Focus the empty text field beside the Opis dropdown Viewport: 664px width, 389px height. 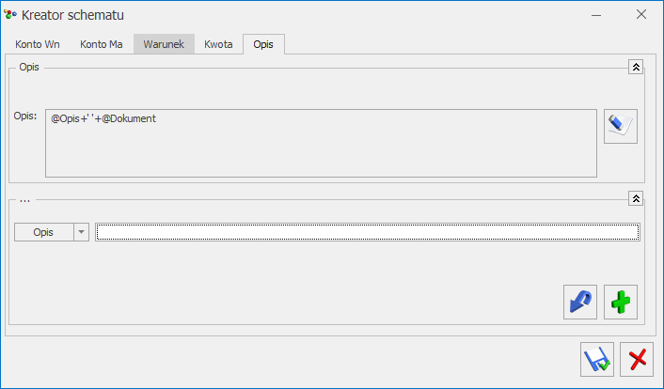tap(368, 232)
